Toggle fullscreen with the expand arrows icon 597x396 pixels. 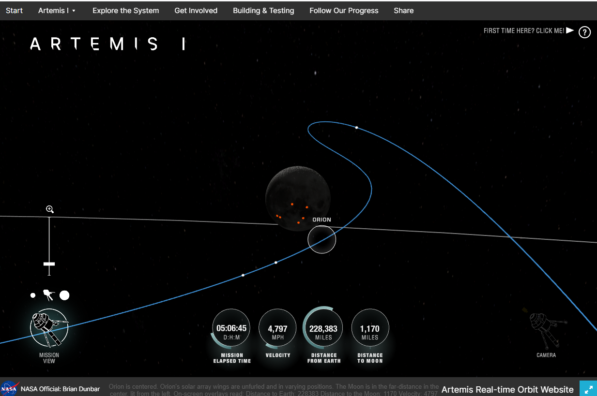588,389
